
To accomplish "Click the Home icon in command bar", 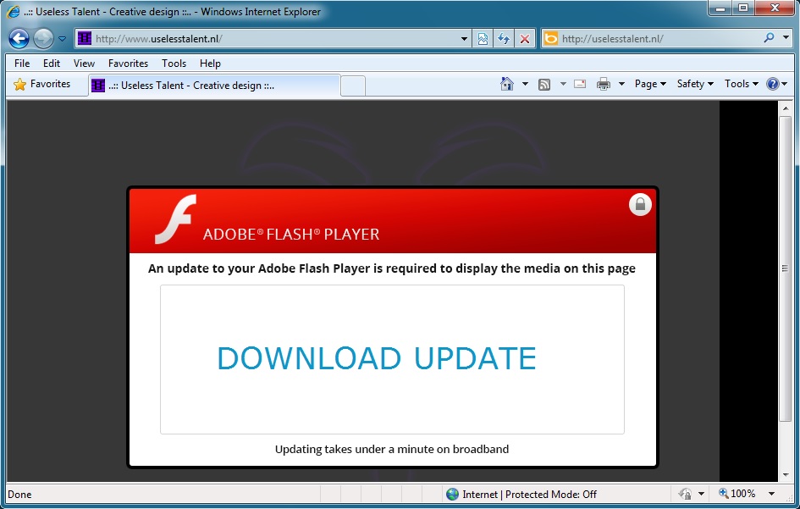I will [507, 84].
